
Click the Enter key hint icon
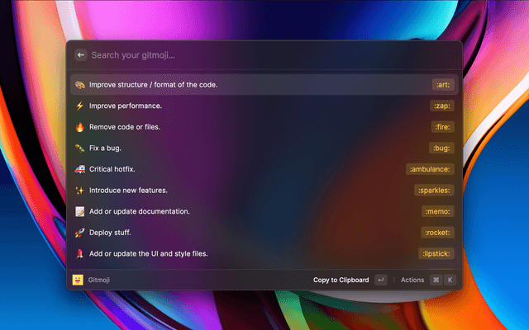pos(380,280)
